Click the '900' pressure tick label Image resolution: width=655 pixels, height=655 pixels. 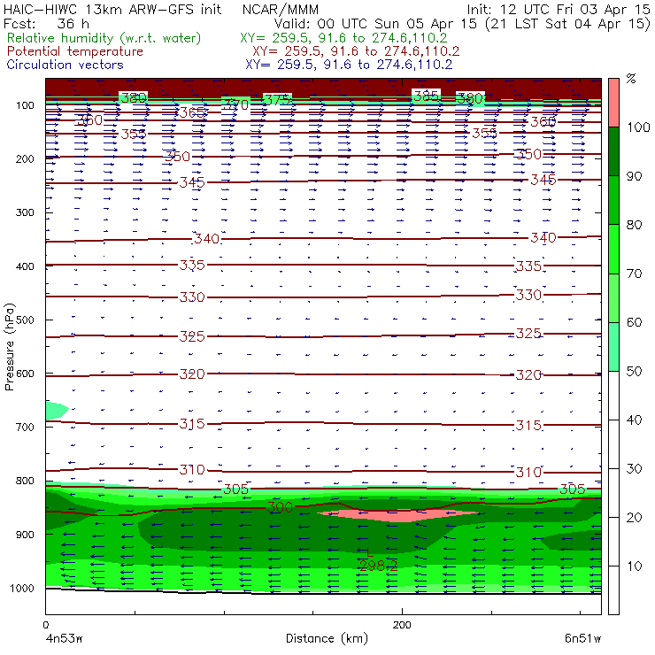tap(25, 535)
